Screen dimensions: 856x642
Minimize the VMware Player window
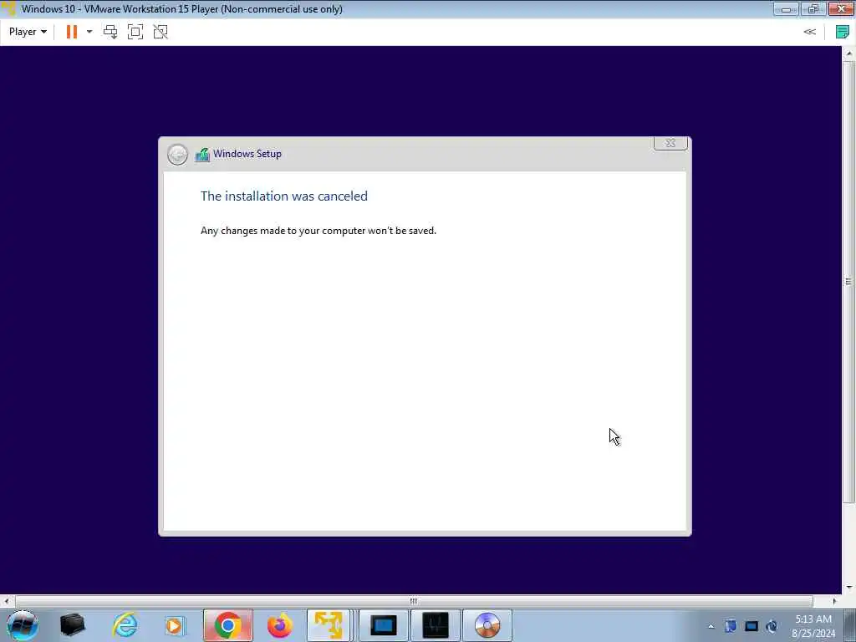coord(786,8)
